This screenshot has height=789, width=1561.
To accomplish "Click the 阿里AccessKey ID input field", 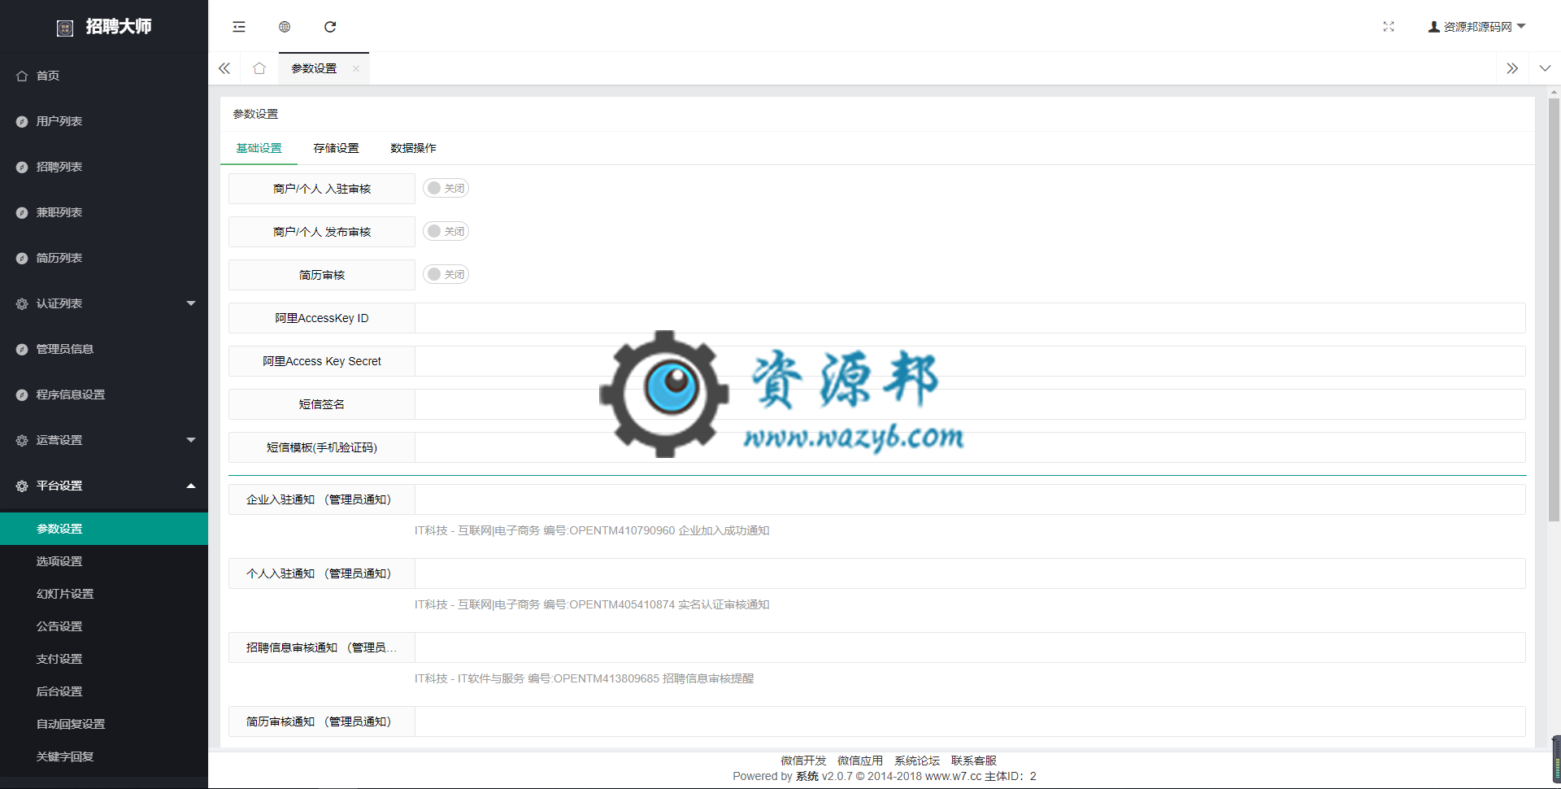I will tap(970, 318).
